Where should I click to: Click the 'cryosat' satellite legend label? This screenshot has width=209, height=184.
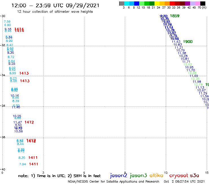179,176
